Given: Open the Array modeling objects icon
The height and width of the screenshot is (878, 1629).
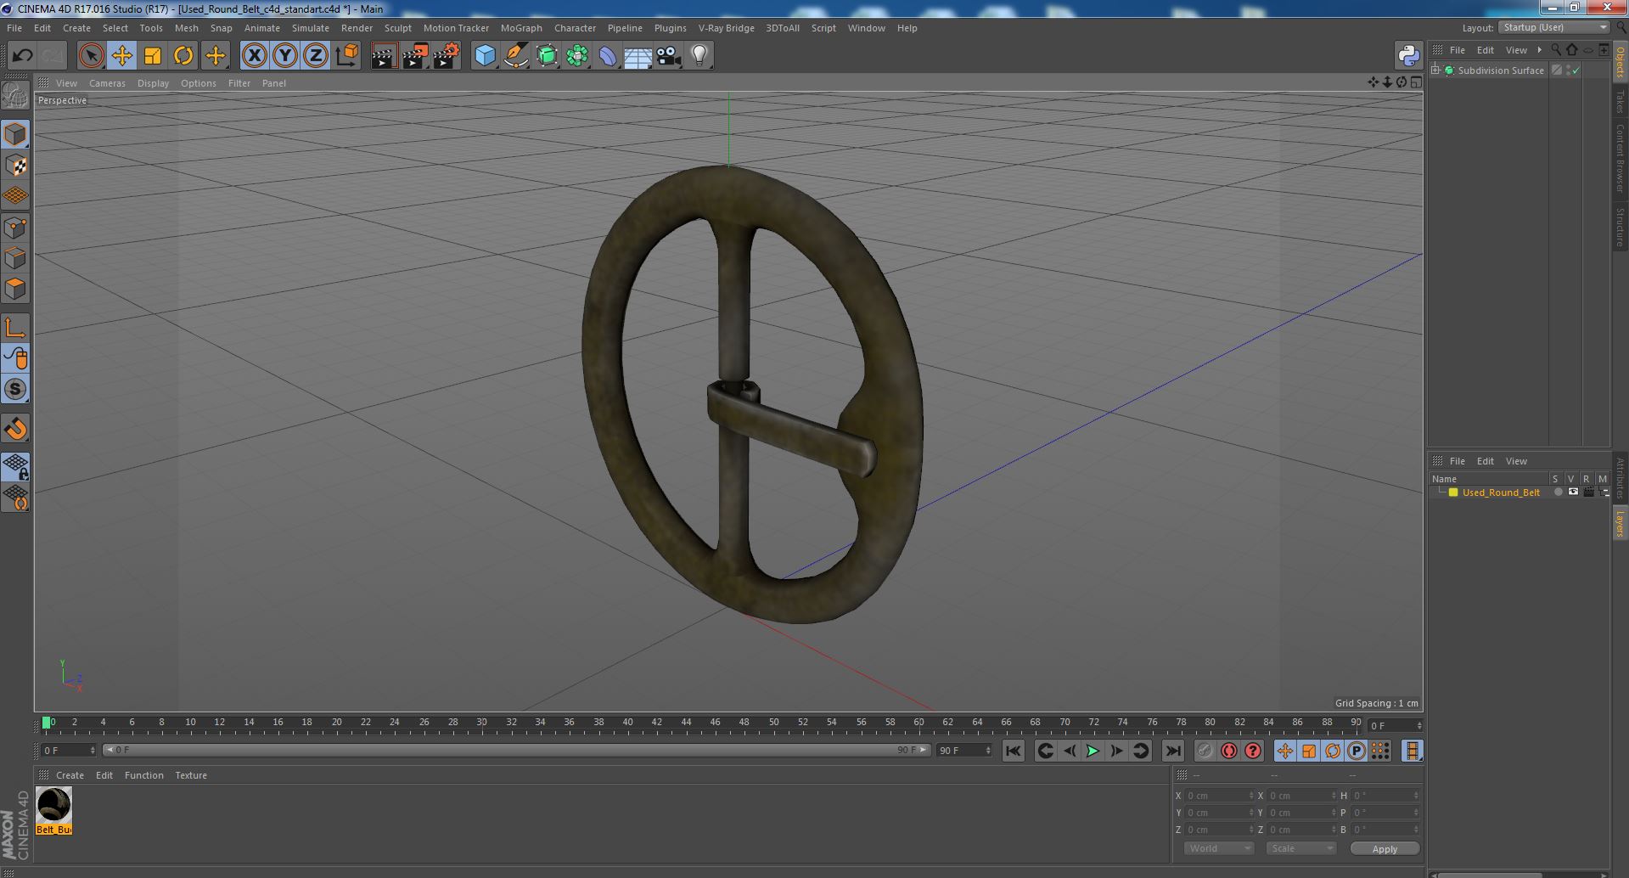Looking at the screenshot, I should (x=577, y=56).
